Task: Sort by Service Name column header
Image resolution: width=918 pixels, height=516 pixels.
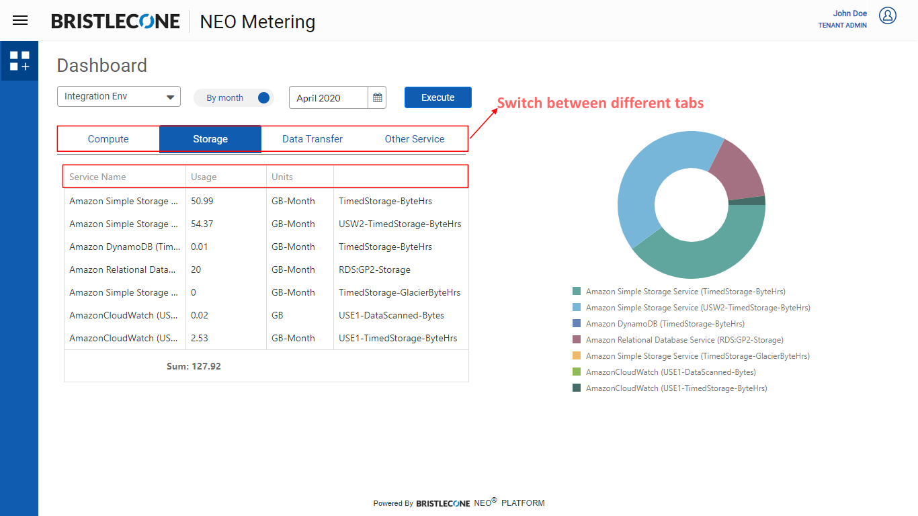Action: pos(97,177)
